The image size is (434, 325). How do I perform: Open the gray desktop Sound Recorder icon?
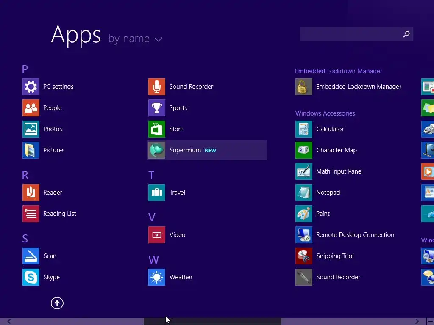click(x=303, y=277)
